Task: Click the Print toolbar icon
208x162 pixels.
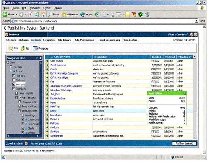Action: tap(112, 15)
